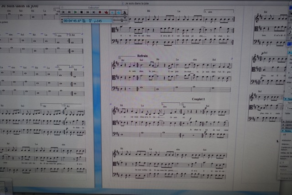Image resolution: width=292 pixels, height=195 pixels.
Task: Open the red Flexi-time hand icon
Action: (106, 12)
